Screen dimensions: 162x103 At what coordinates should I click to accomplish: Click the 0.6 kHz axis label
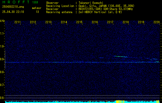[x=2, y=98]
